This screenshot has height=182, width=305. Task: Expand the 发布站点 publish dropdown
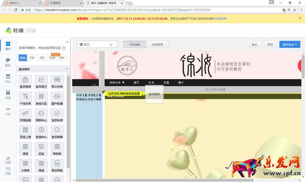[x=290, y=44]
